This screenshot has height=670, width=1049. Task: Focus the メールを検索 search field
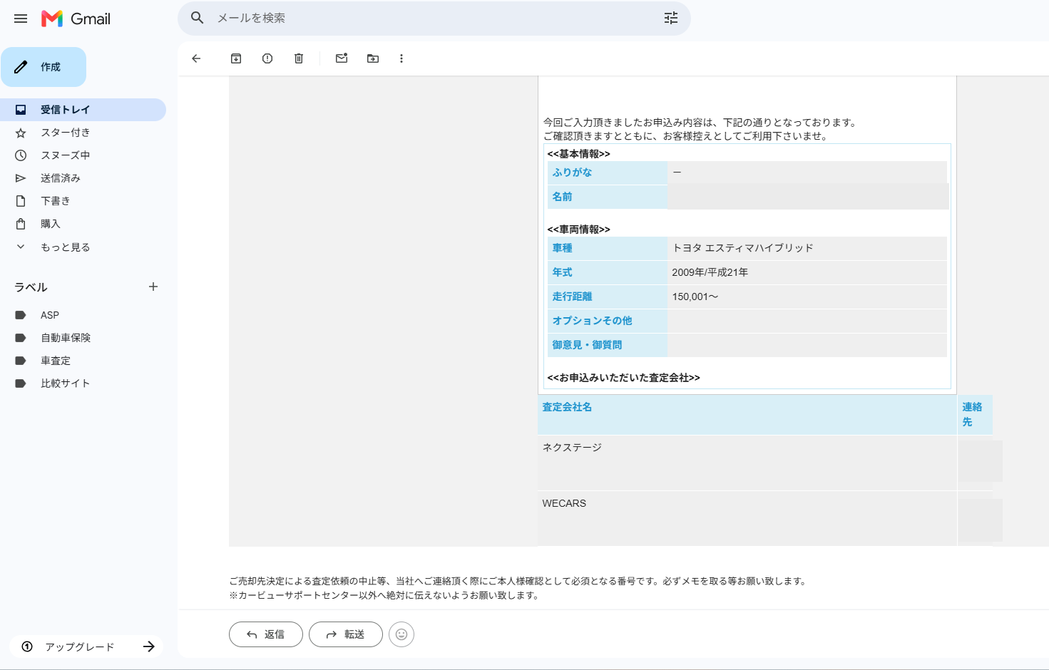point(435,18)
